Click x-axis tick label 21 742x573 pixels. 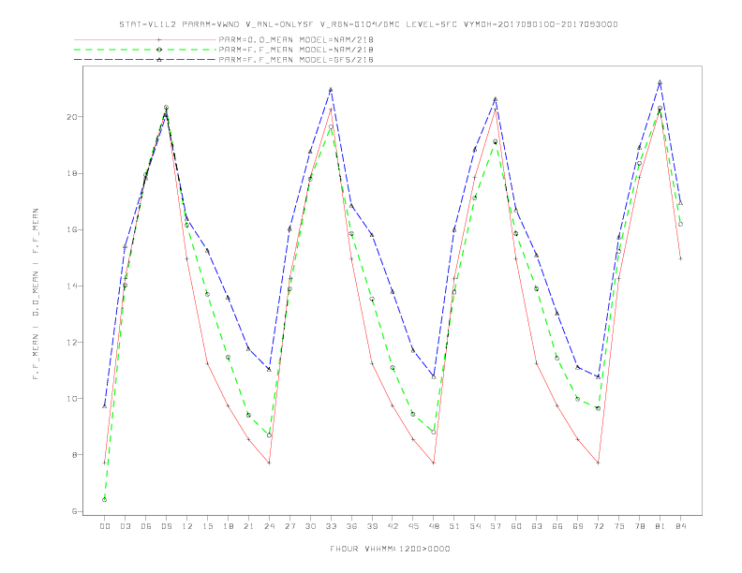coord(248,526)
